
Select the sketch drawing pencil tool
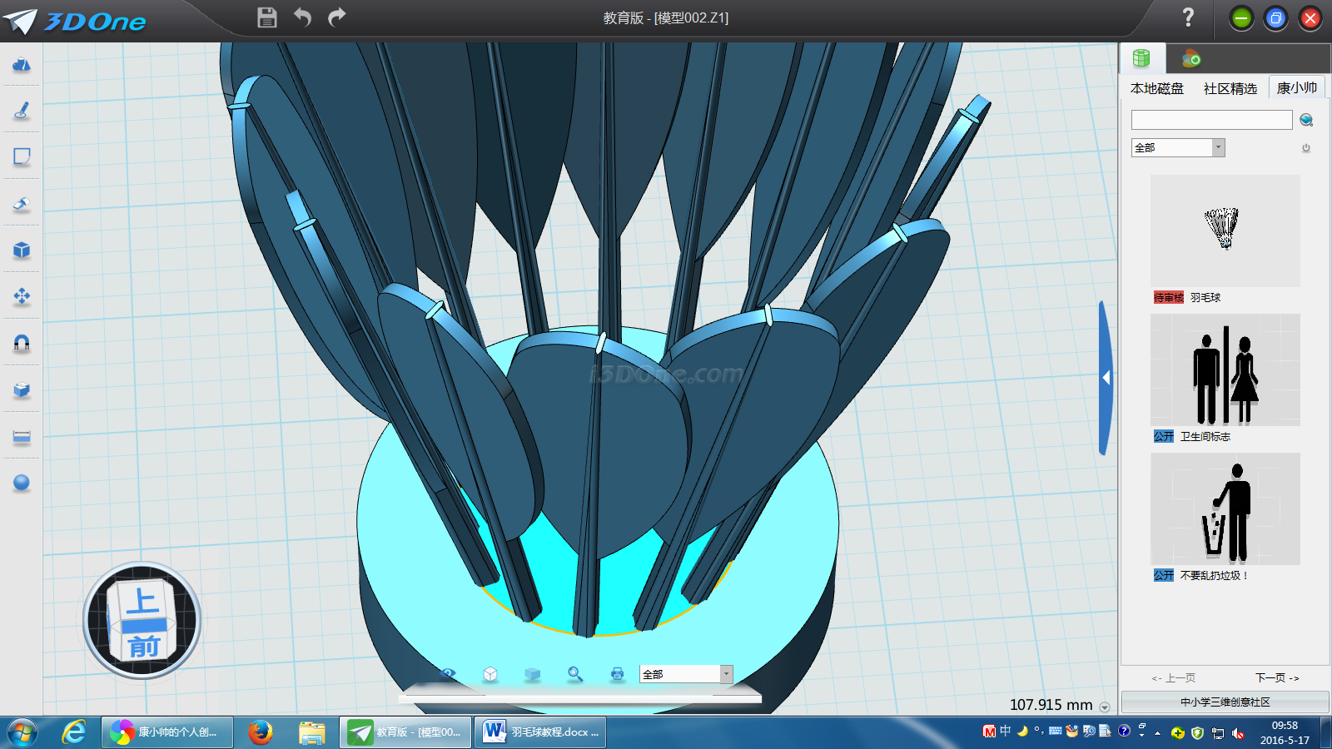click(x=22, y=111)
